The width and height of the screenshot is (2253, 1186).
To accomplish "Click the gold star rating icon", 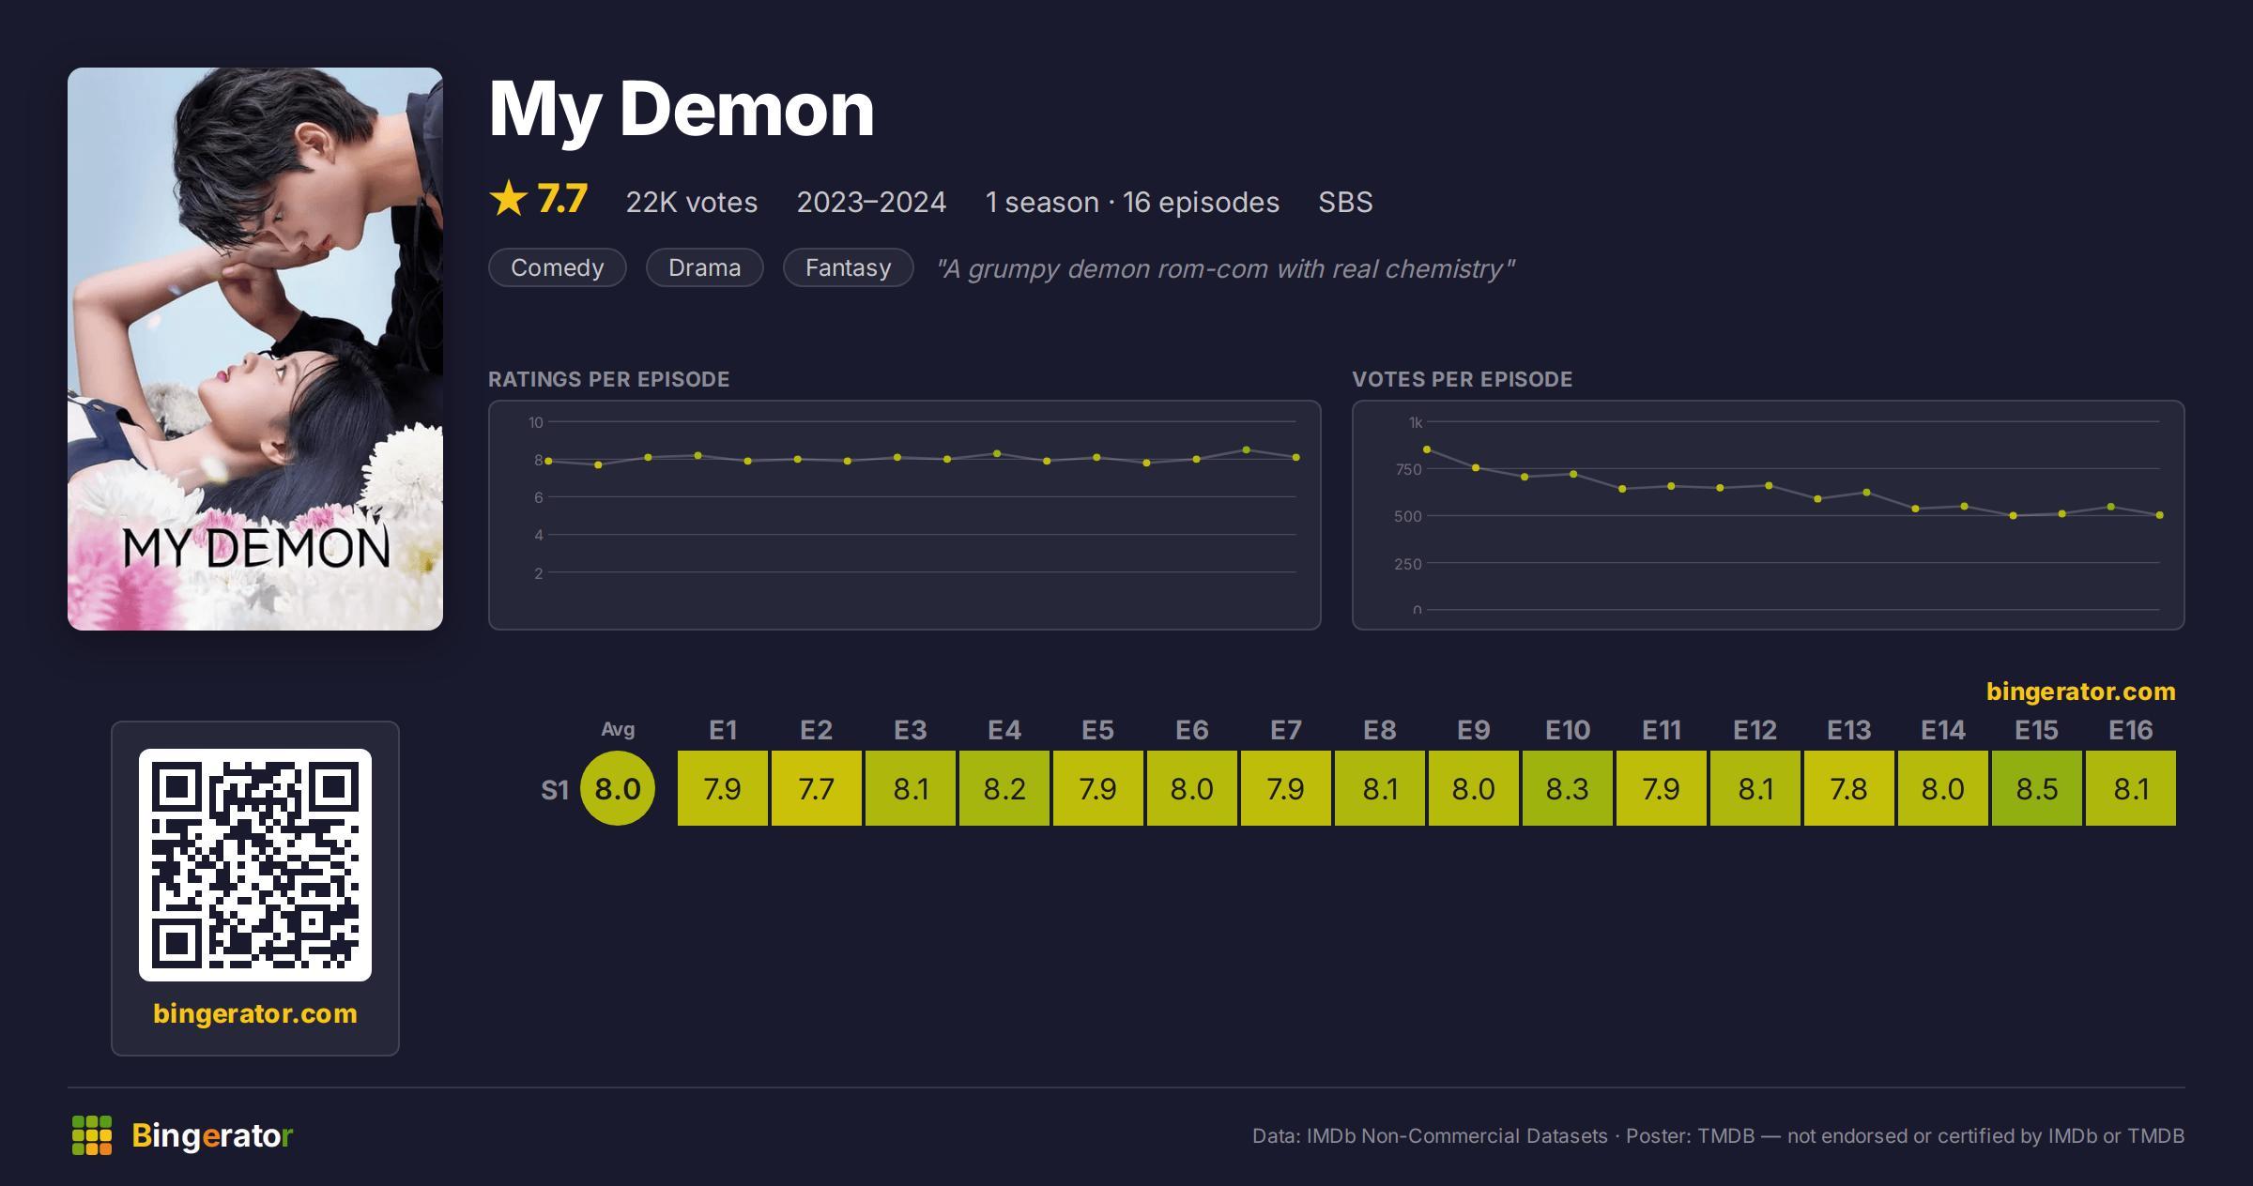I will [509, 198].
